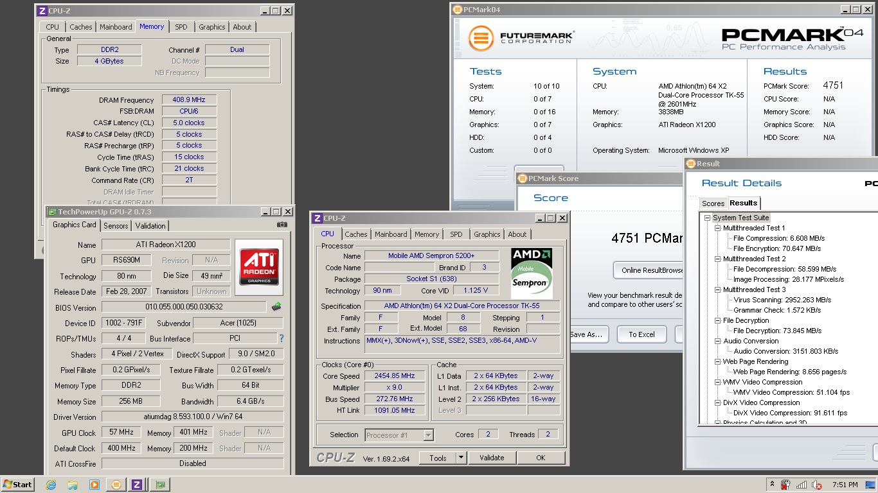Screen dimensions: 878x493
Task: Open the Processor #1 selection combo box
Action: [399, 435]
